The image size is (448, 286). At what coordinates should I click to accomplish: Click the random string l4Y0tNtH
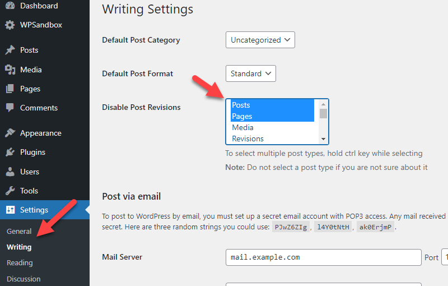333,227
